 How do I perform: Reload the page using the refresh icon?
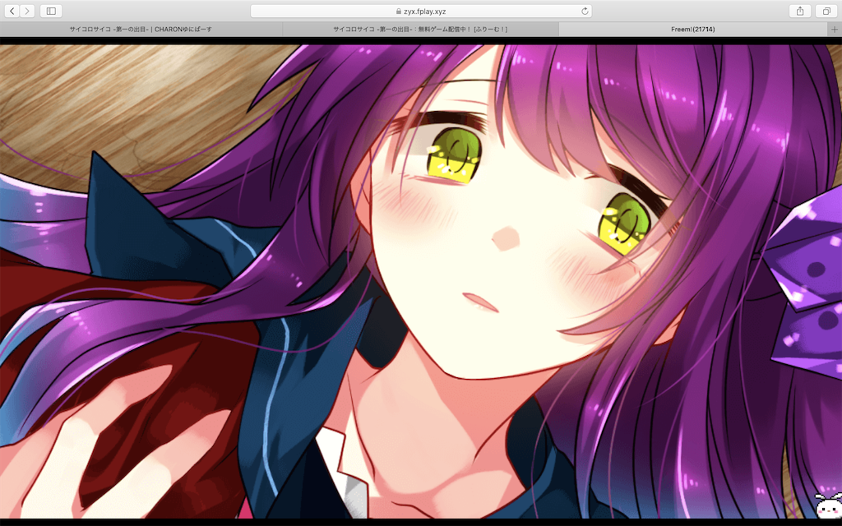pyautogui.click(x=585, y=11)
